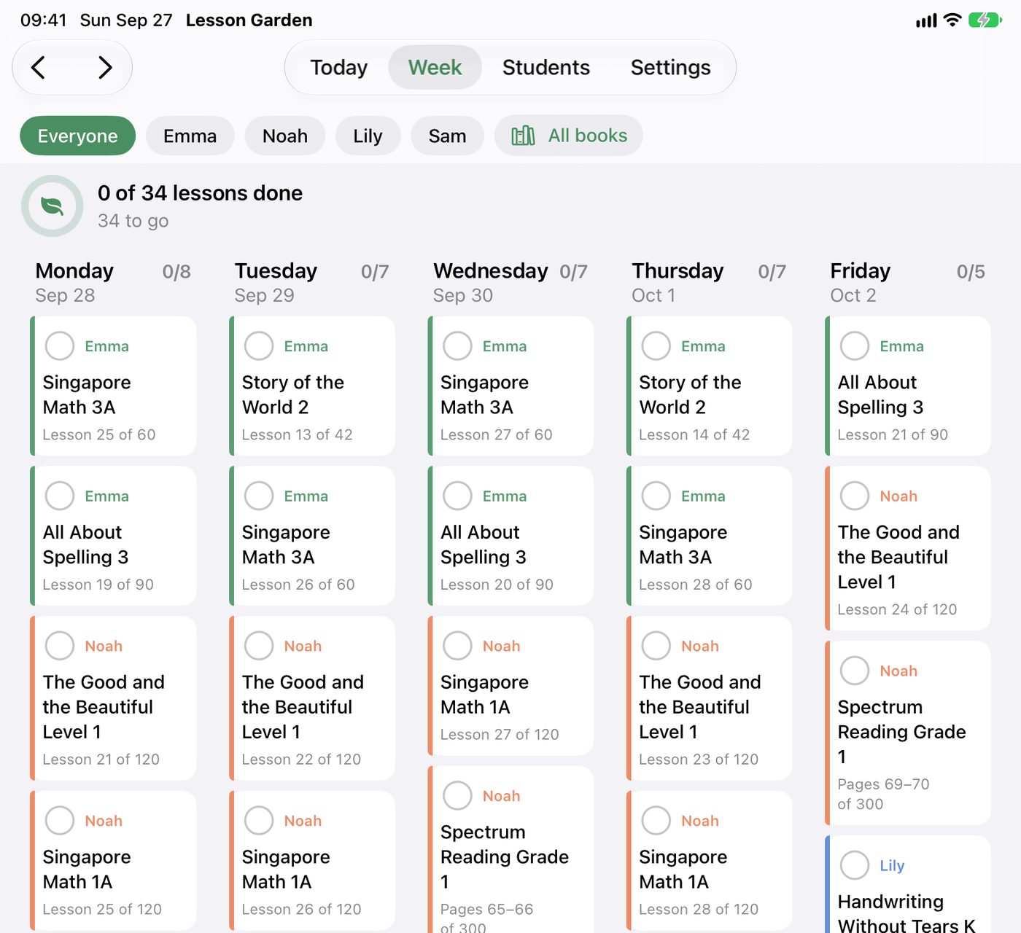1021x933 pixels.
Task: Check off Thursday Singapore Math 1A Lesson 28 of 120
Action: (x=656, y=821)
